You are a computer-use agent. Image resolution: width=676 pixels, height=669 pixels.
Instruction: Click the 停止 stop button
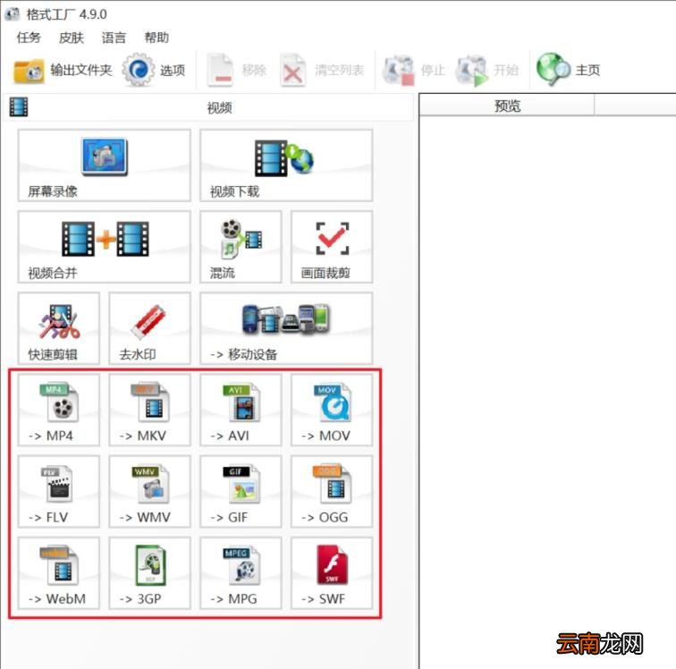click(413, 70)
